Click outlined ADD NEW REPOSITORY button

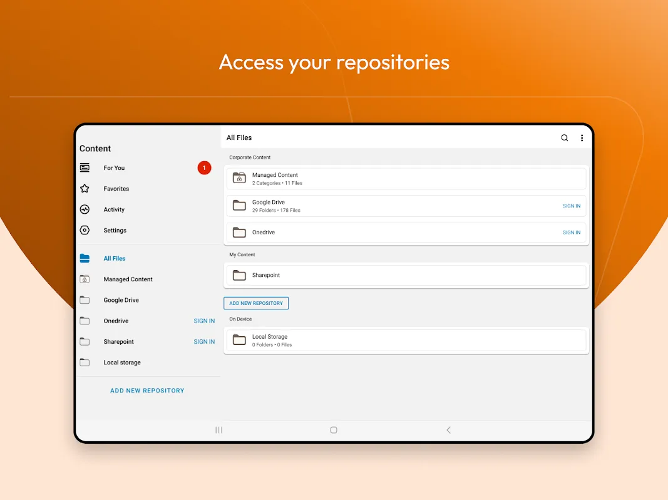coord(256,303)
